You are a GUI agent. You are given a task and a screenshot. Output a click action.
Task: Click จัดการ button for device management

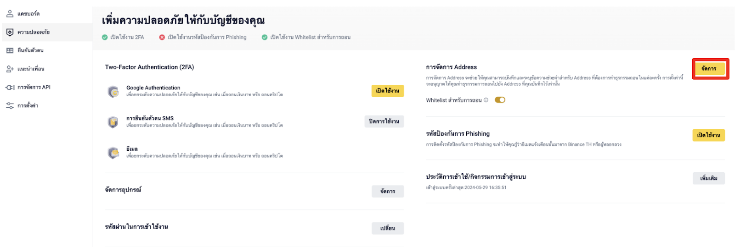pos(387,191)
